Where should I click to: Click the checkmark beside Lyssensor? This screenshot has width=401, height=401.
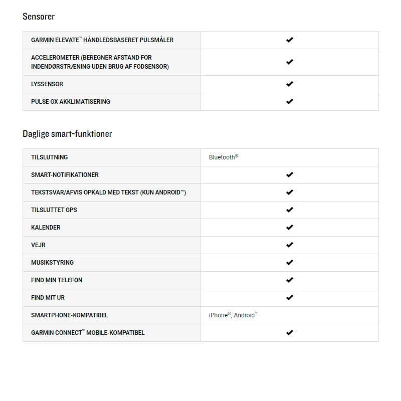pos(289,84)
